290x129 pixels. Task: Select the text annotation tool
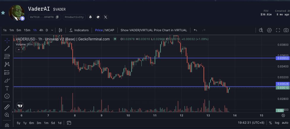pyautogui.click(x=7, y=88)
